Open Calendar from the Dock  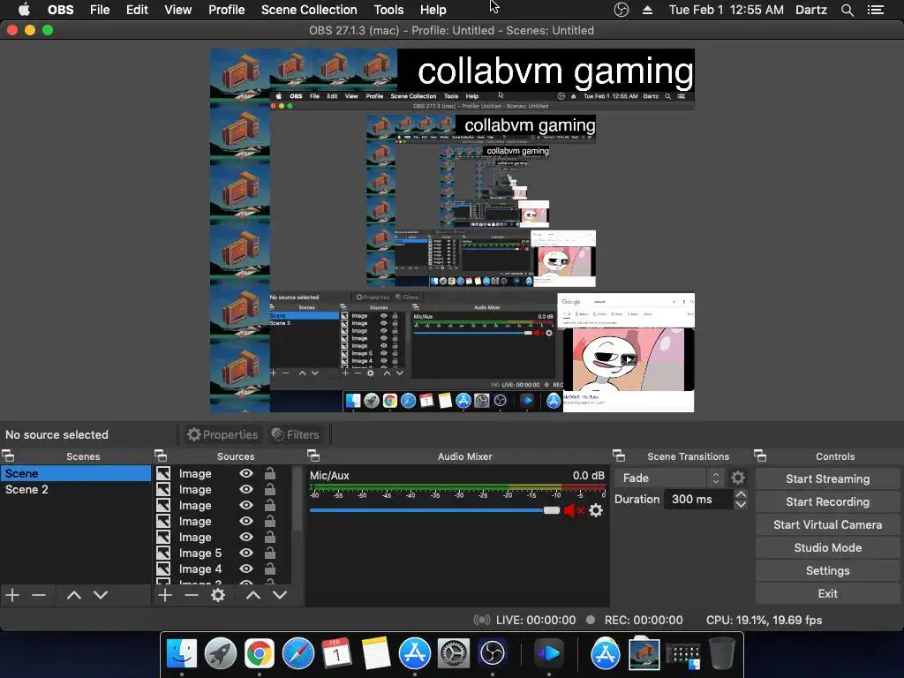click(x=336, y=653)
